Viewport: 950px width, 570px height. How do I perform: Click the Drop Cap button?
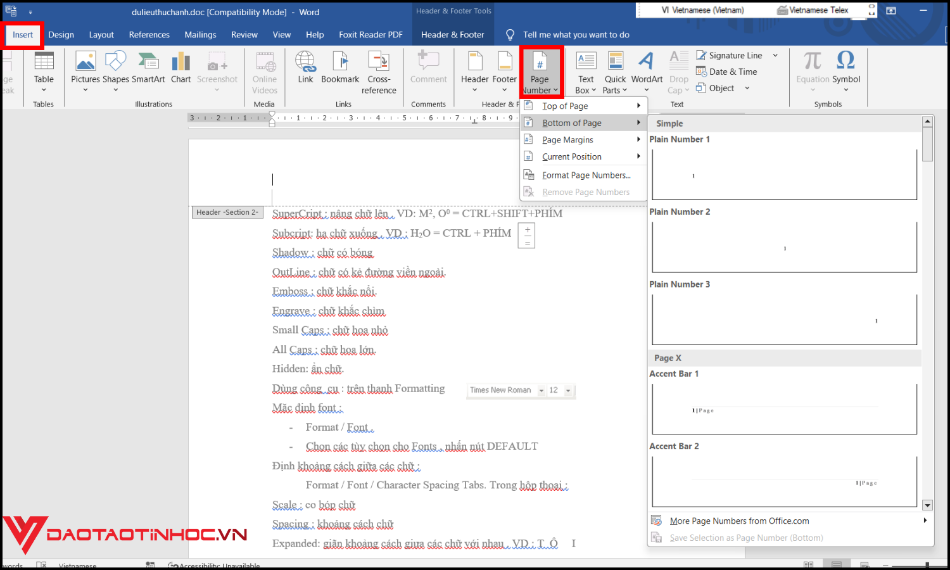click(x=679, y=73)
